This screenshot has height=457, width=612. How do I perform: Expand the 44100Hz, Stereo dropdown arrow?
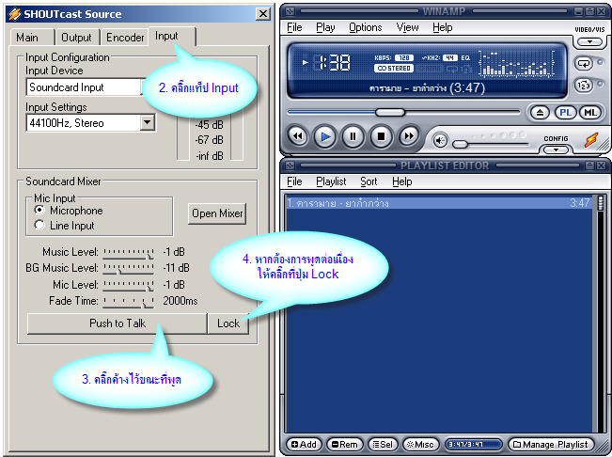click(x=147, y=122)
